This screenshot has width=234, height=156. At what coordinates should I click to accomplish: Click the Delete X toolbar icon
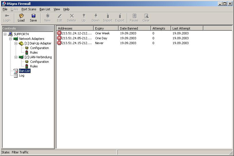point(72,16)
